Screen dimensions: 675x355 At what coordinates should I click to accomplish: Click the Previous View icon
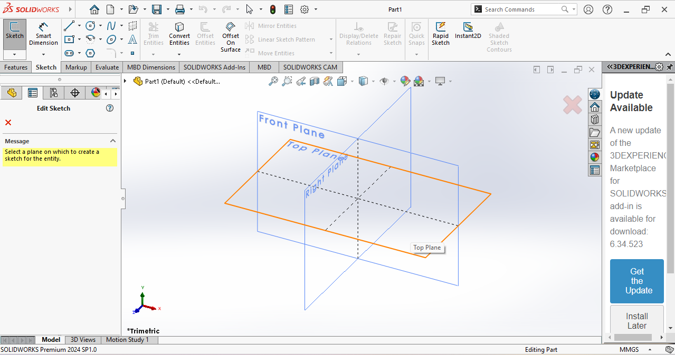click(x=301, y=81)
